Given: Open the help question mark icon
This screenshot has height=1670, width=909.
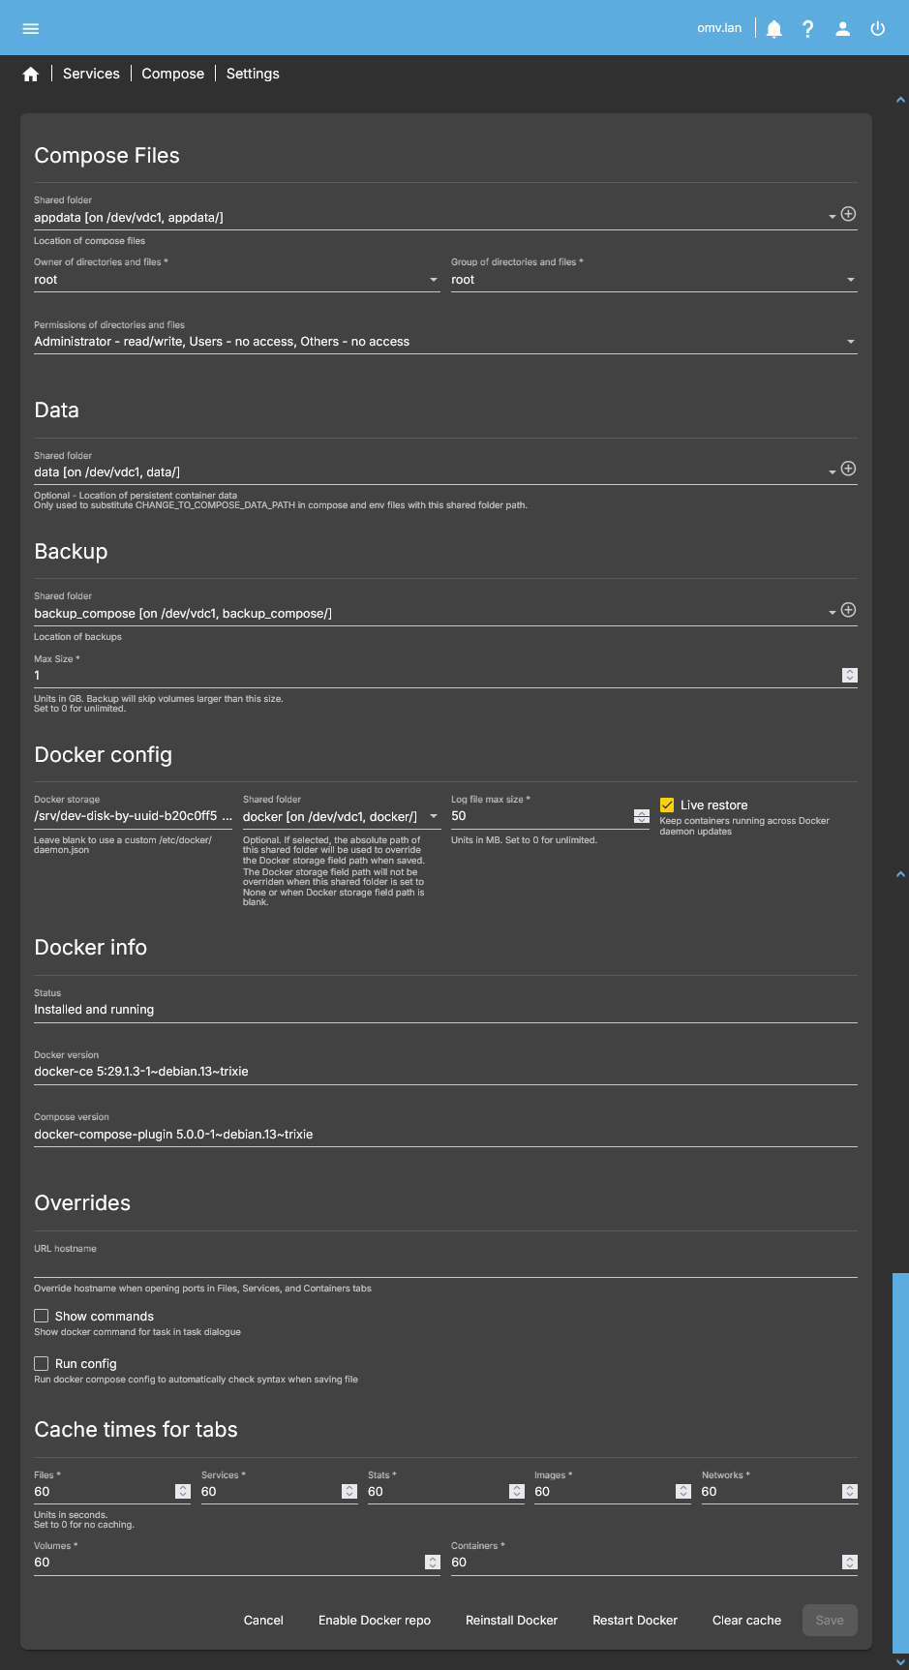Looking at the screenshot, I should tap(807, 29).
